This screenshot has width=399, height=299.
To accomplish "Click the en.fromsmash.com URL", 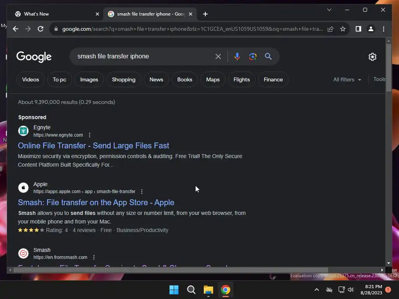I will [x=60, y=257].
